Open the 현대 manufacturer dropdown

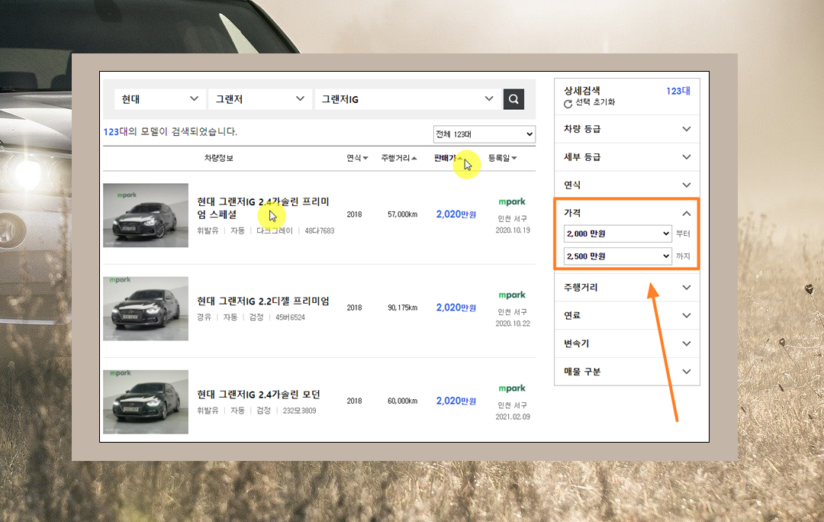[159, 98]
